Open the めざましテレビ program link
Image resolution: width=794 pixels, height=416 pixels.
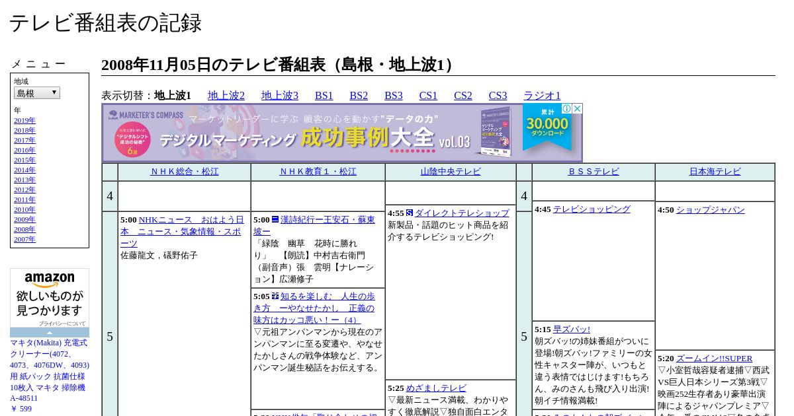pos(436,388)
